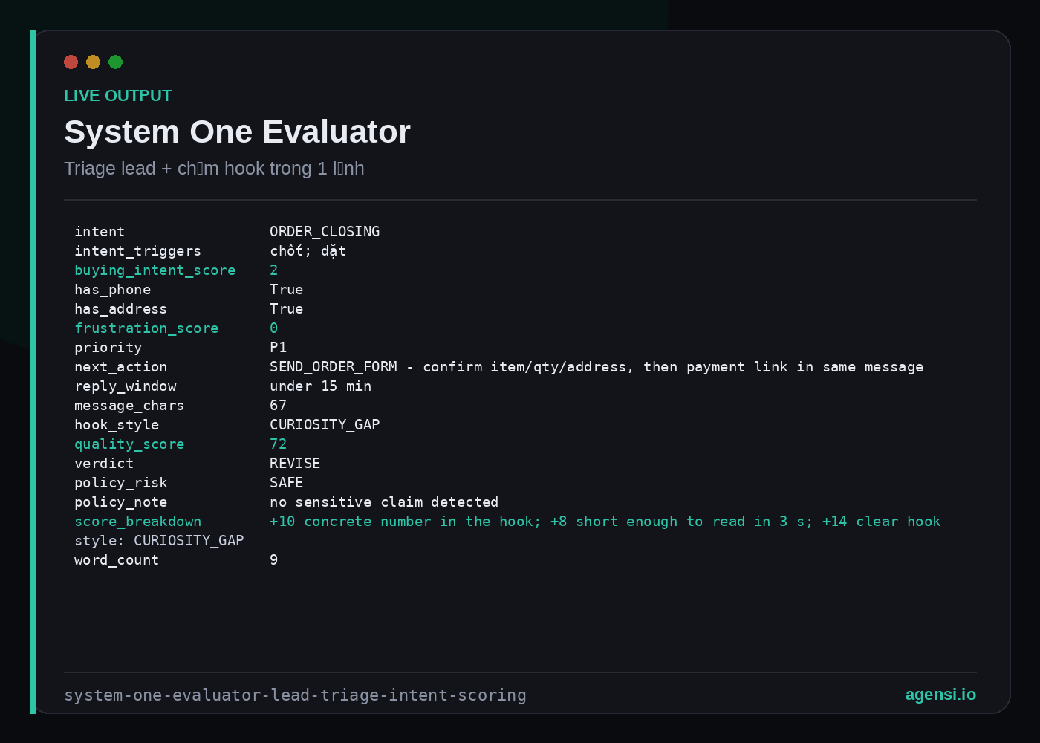
Task: Click the buying intent value 2
Action: (x=273, y=270)
